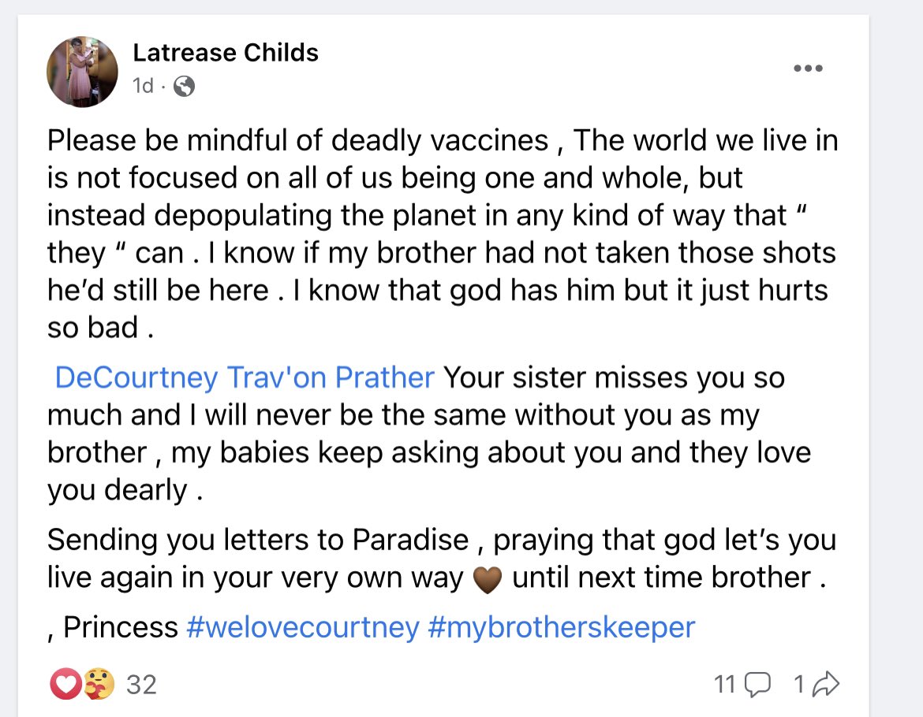Follow the #mybrotherskeeper hashtag link
Image resolution: width=923 pixels, height=717 pixels.
(x=562, y=627)
